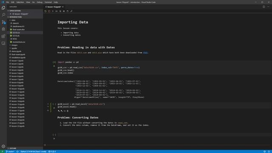This screenshot has height=153, width=272.
Task: Expand the spyder folder
Action: [25, 48]
